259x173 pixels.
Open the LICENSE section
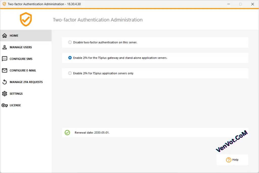pos(26,105)
